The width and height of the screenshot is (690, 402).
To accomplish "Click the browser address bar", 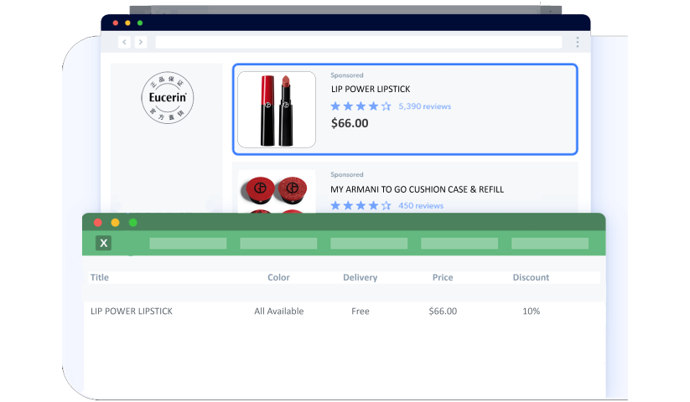I will [x=359, y=42].
